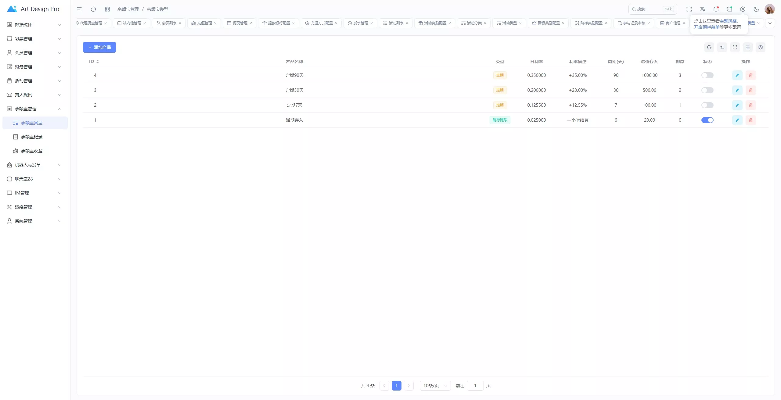Expand the table to fullscreen view
This screenshot has height=400, width=781.
(735, 47)
